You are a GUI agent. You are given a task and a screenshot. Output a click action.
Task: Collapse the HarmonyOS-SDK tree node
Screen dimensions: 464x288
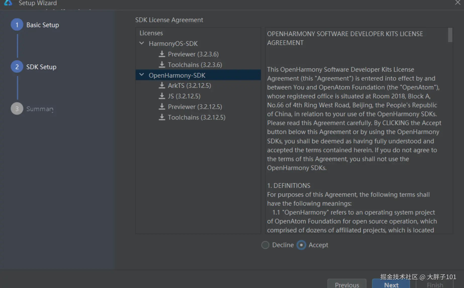pyautogui.click(x=142, y=43)
